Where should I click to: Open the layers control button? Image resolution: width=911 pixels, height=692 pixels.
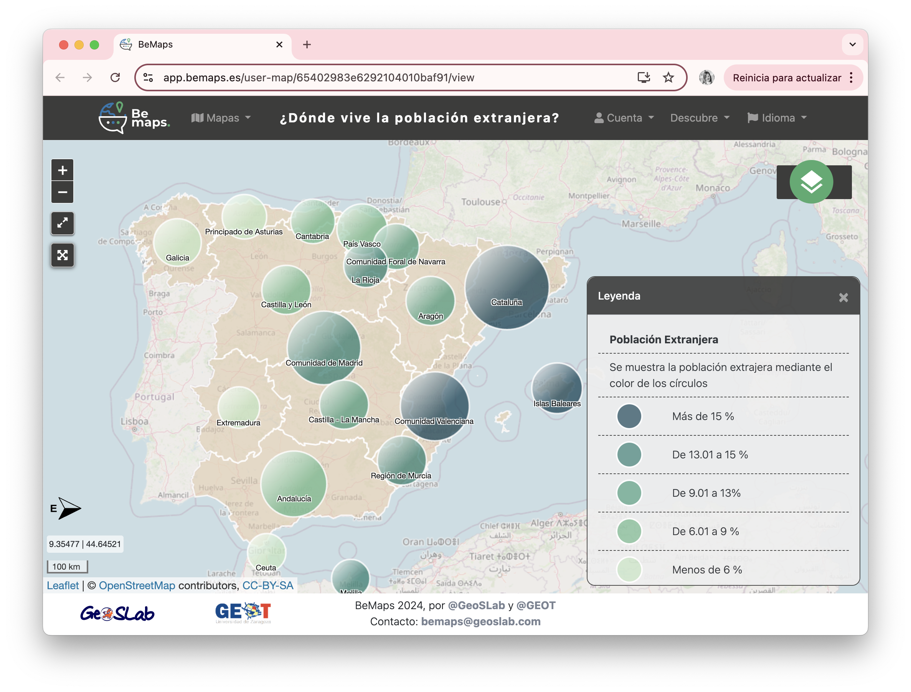coord(811,182)
